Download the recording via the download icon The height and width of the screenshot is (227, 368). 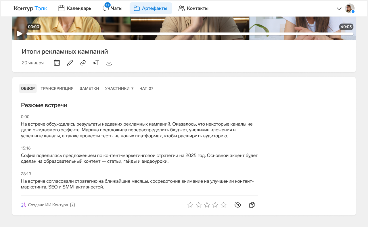point(109,62)
